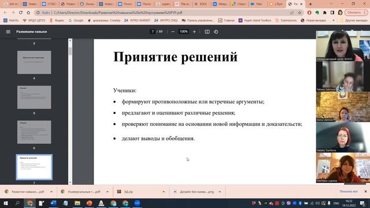370x208 pixels.
Task: Open a new browser tab
Action: pos(310,4)
